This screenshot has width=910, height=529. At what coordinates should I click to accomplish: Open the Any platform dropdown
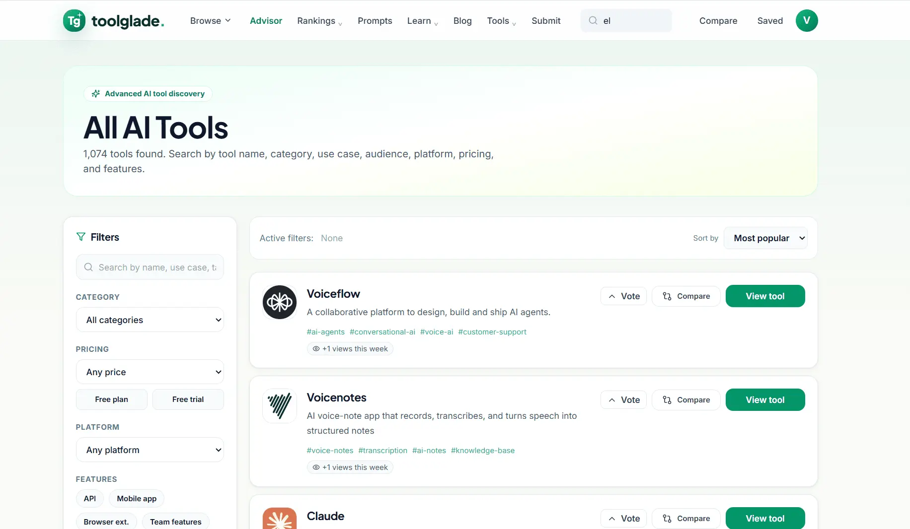pos(150,450)
